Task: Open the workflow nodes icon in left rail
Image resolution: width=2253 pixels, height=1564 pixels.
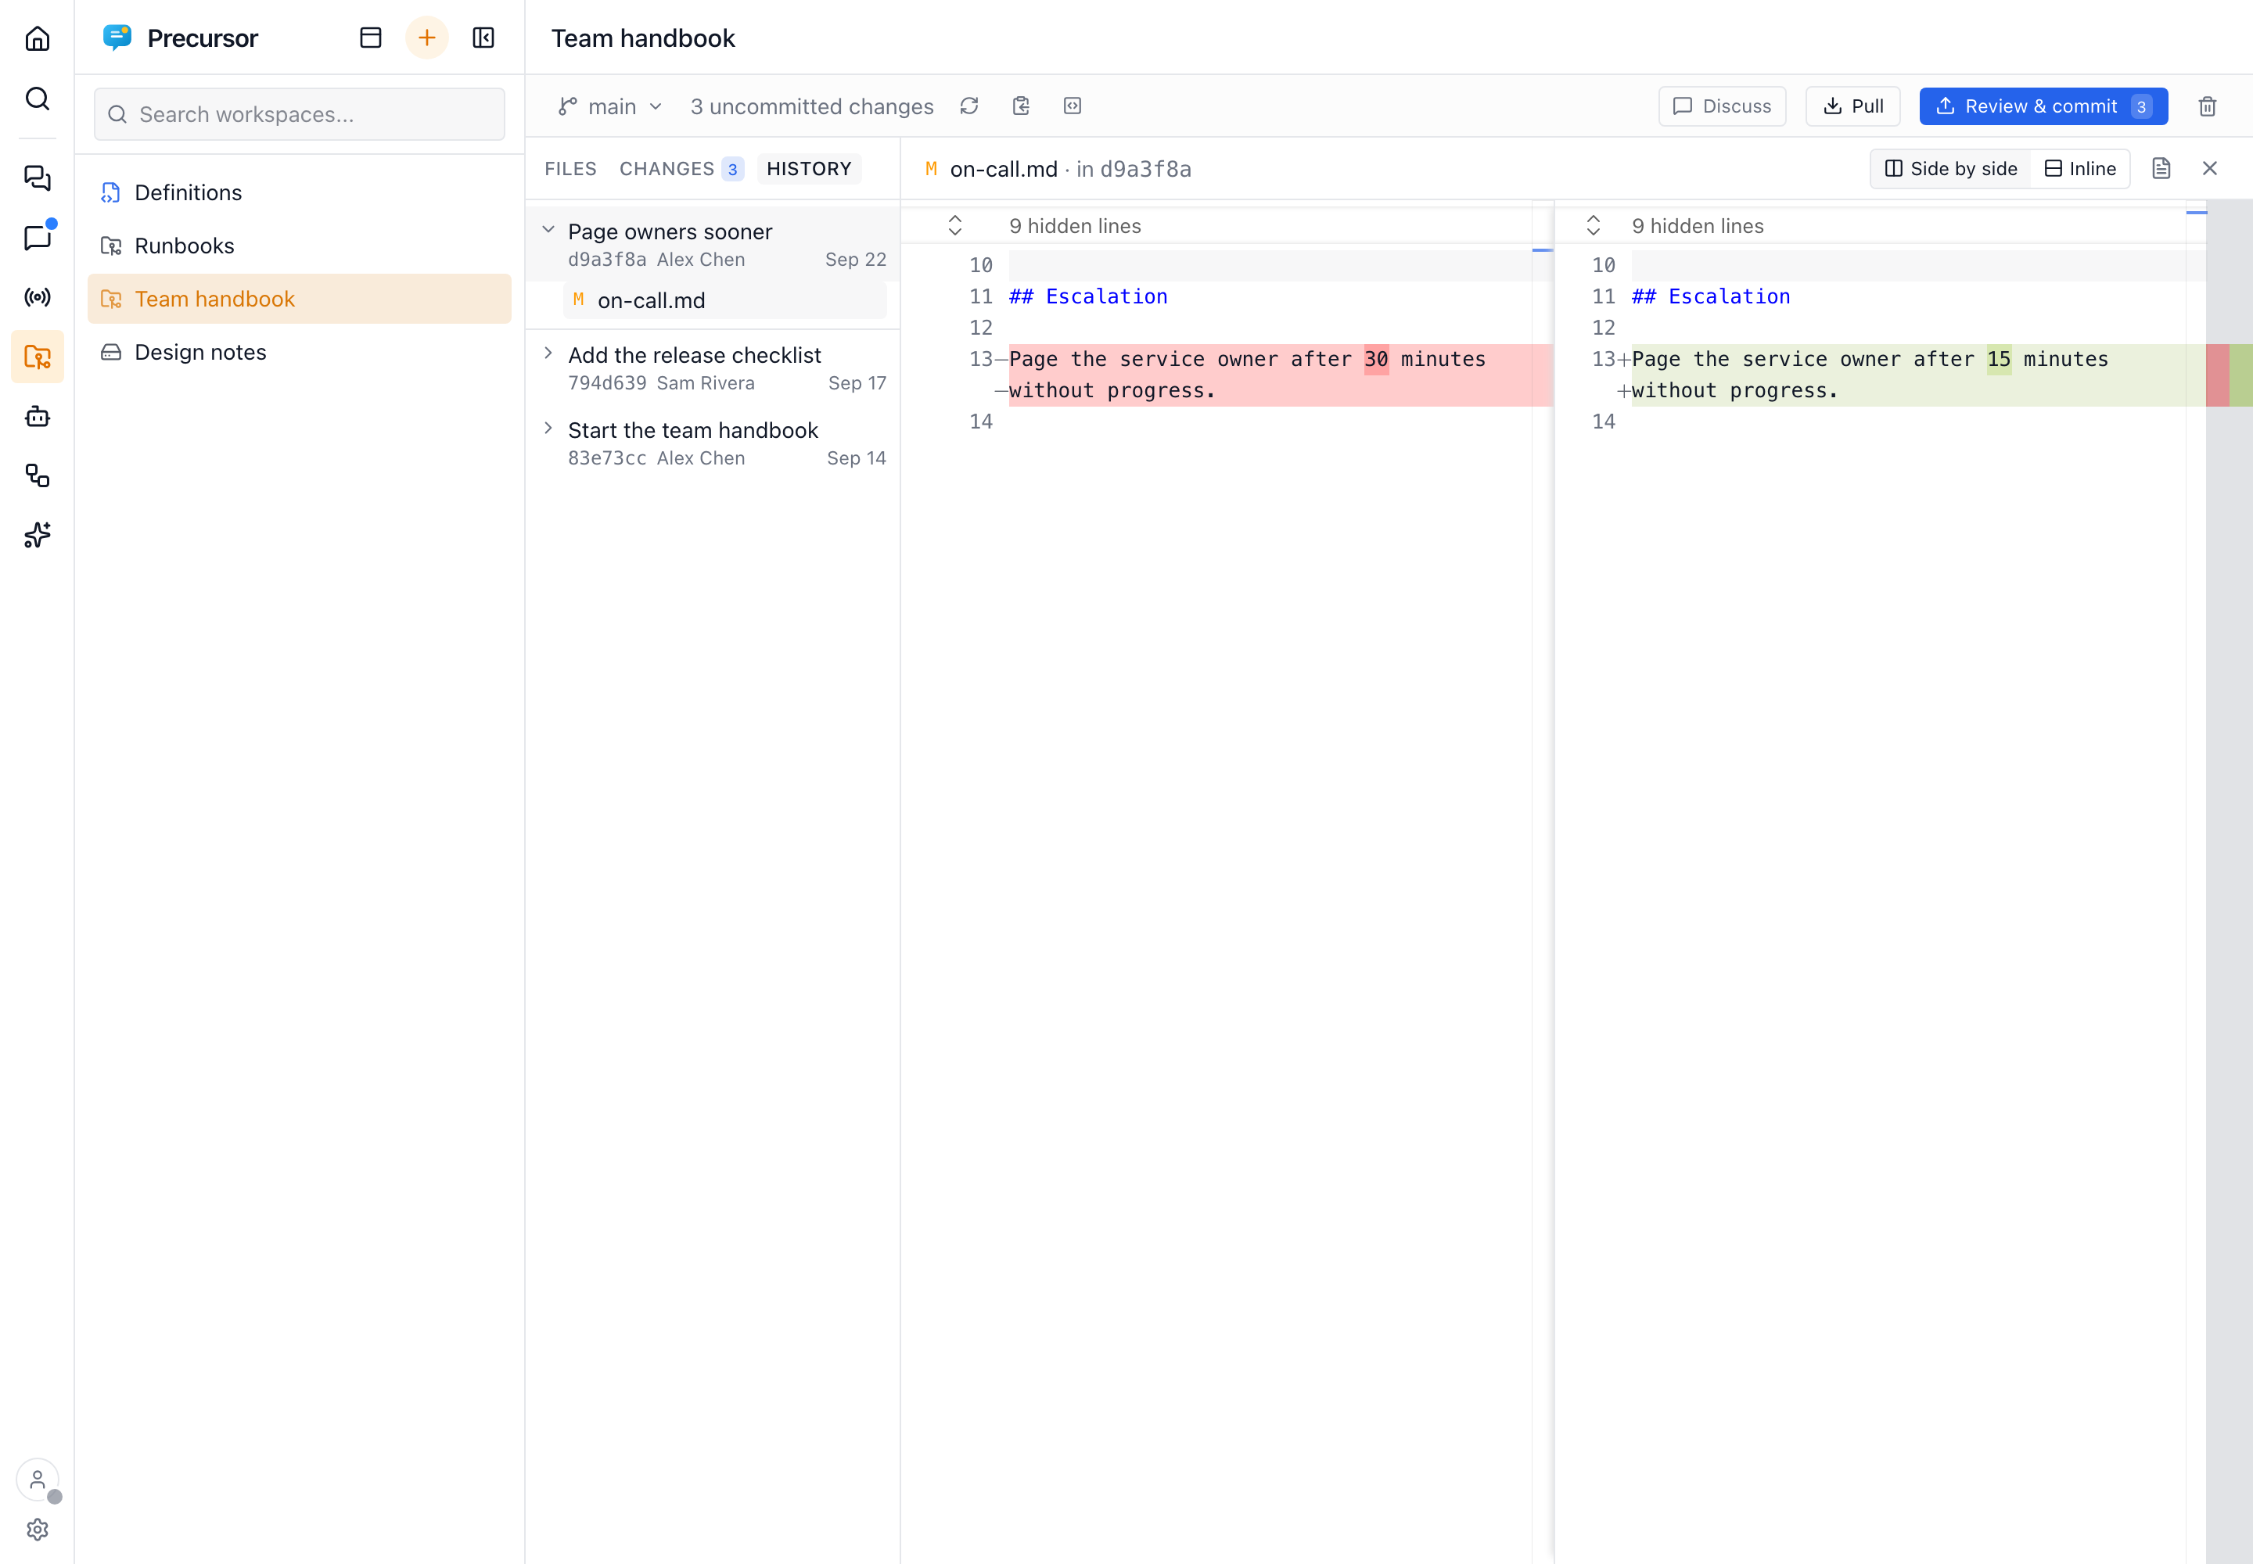Action: (38, 476)
